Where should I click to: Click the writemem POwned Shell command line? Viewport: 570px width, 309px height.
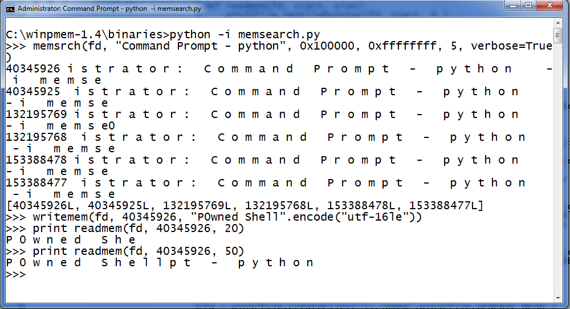[x=214, y=217]
